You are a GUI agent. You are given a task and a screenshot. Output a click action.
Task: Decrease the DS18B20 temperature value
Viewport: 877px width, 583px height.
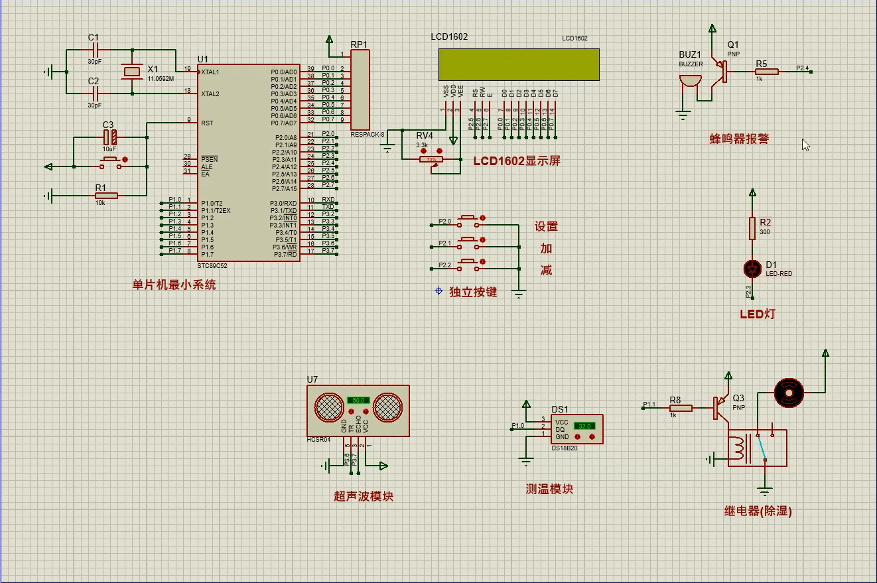(x=578, y=437)
